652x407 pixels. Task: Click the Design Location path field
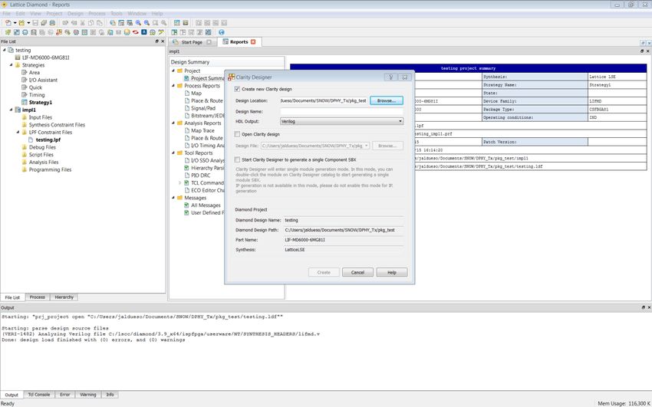324,100
